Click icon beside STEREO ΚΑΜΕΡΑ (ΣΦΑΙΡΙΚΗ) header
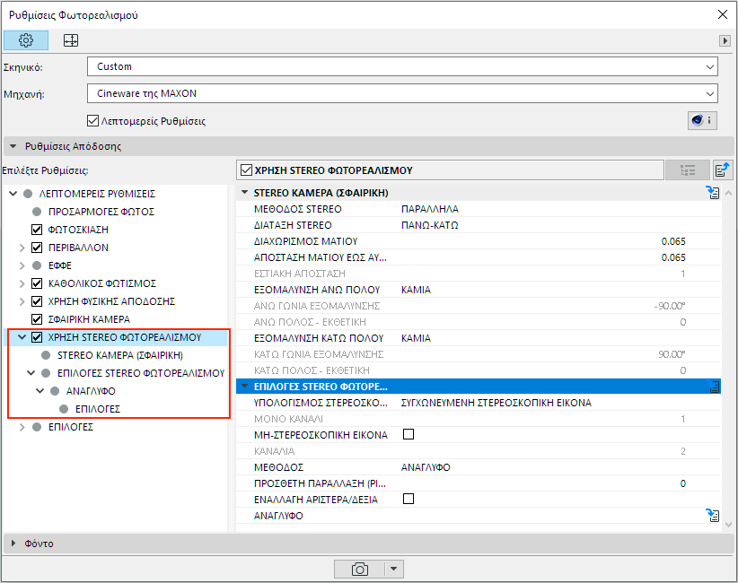The width and height of the screenshot is (738, 583). [x=713, y=192]
